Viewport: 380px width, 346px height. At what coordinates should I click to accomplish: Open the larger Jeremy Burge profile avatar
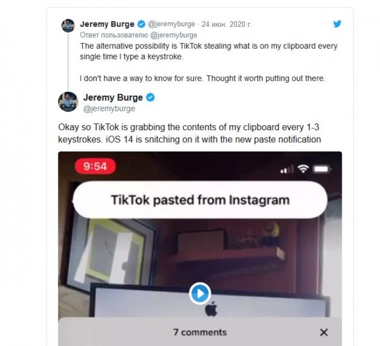click(68, 102)
